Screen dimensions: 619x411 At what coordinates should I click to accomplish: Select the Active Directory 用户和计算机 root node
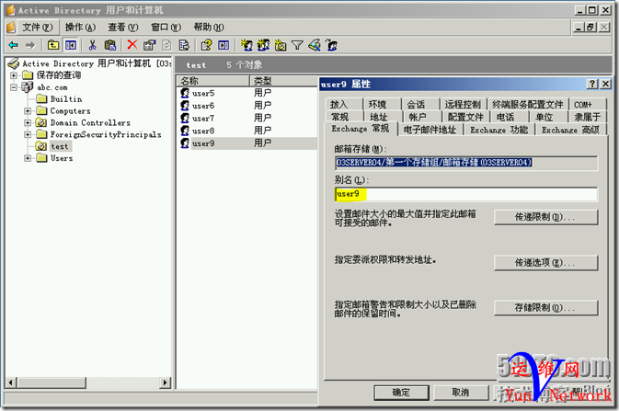pos(97,63)
